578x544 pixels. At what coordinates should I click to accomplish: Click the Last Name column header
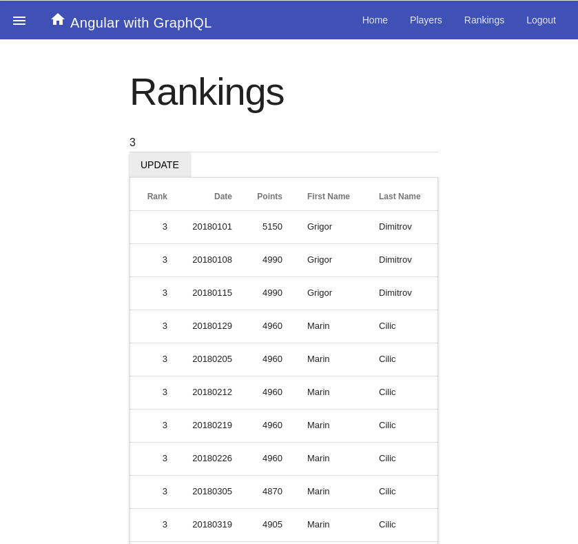[399, 197]
